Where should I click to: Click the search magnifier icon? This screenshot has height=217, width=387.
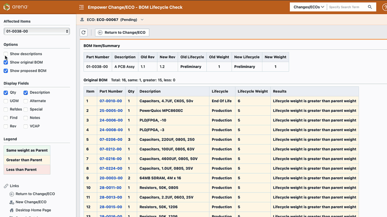[x=370, y=7]
